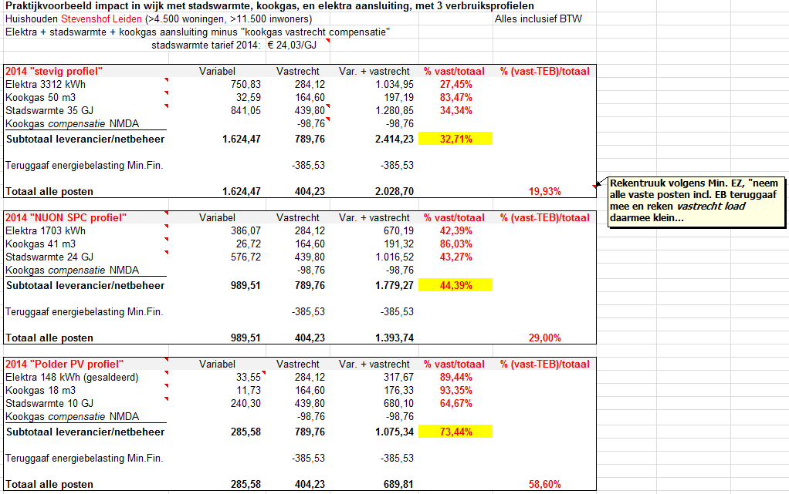Open the "Rekentruuk volgens Min. EZ" comment note
The width and height of the screenshot is (789, 494).
pyautogui.click(x=697, y=201)
